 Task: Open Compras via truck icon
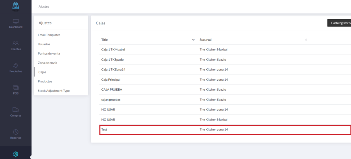pos(15,110)
